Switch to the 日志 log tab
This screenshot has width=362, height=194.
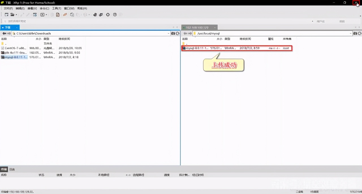point(12,169)
